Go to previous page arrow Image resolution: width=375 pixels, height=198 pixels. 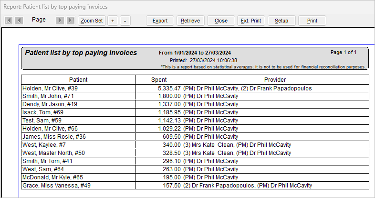(x=19, y=21)
